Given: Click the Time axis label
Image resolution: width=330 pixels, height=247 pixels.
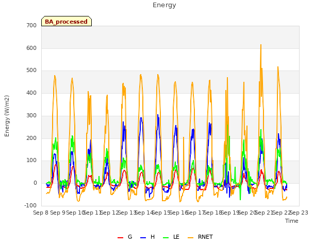Looking at the screenshot, I should point(291,221).
